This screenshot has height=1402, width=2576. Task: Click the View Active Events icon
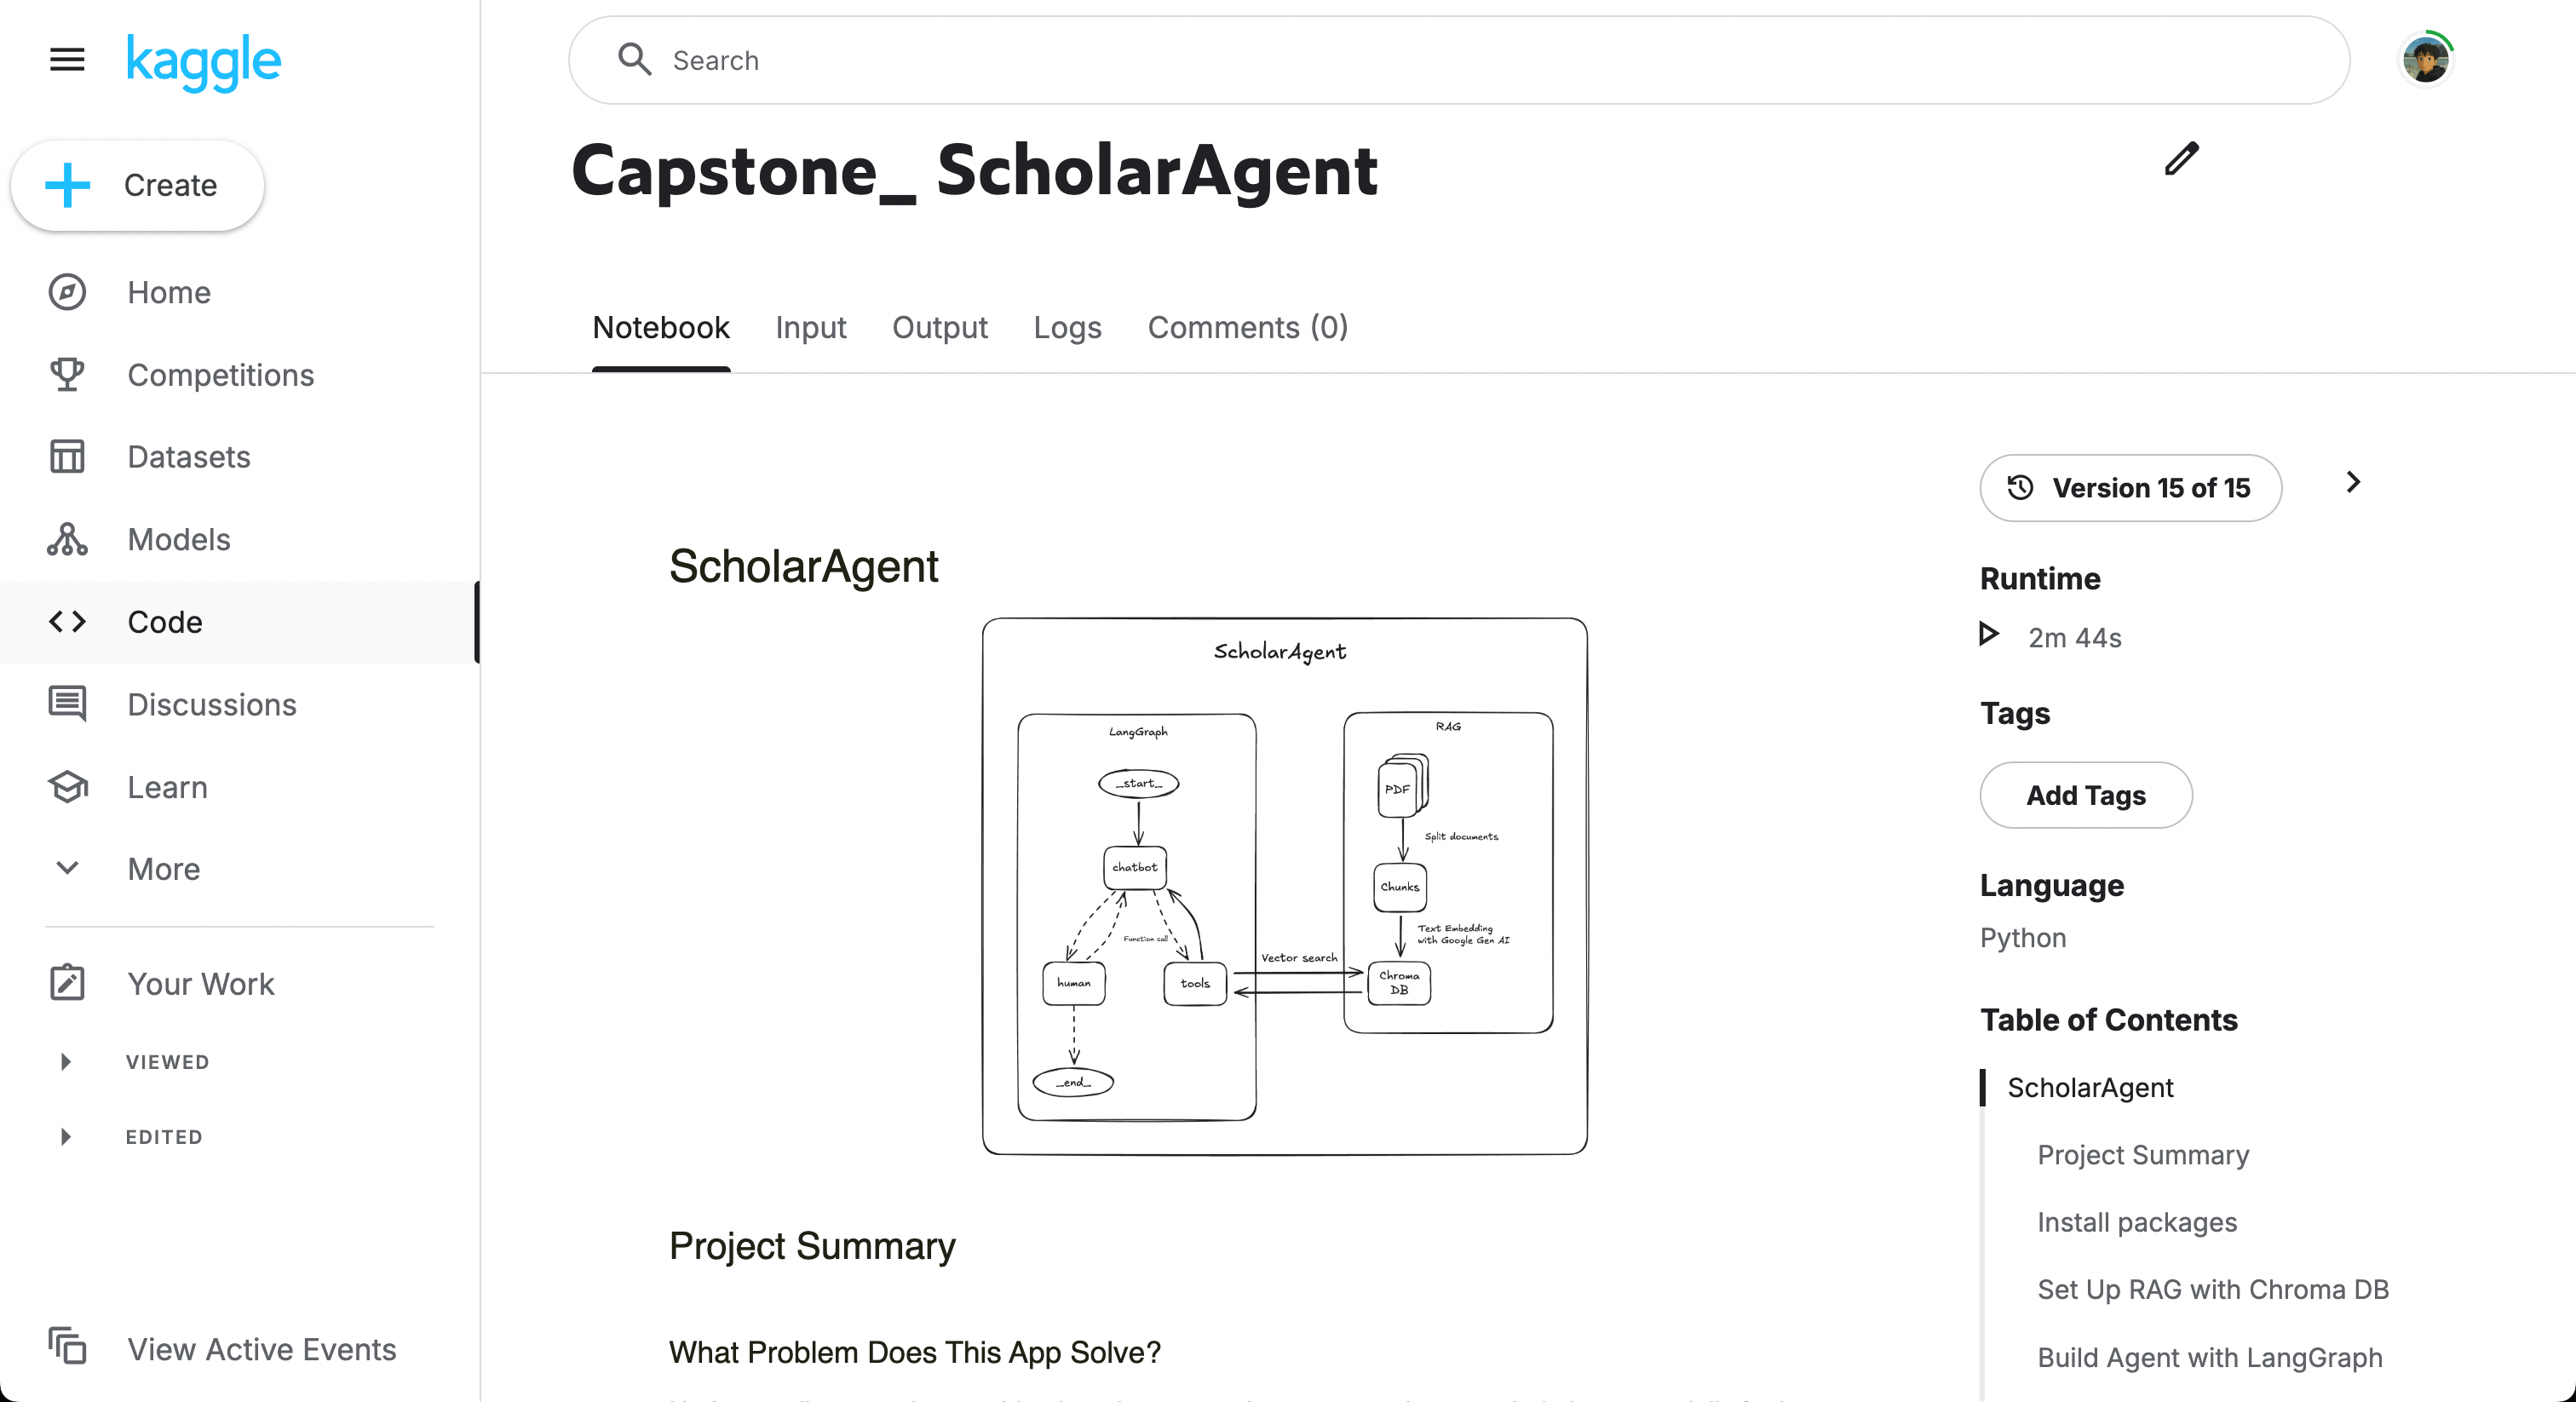point(67,1346)
